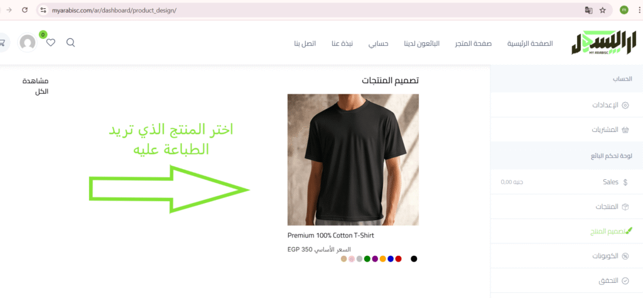
Task: Select the black T-shirt product image
Action: coord(353,160)
